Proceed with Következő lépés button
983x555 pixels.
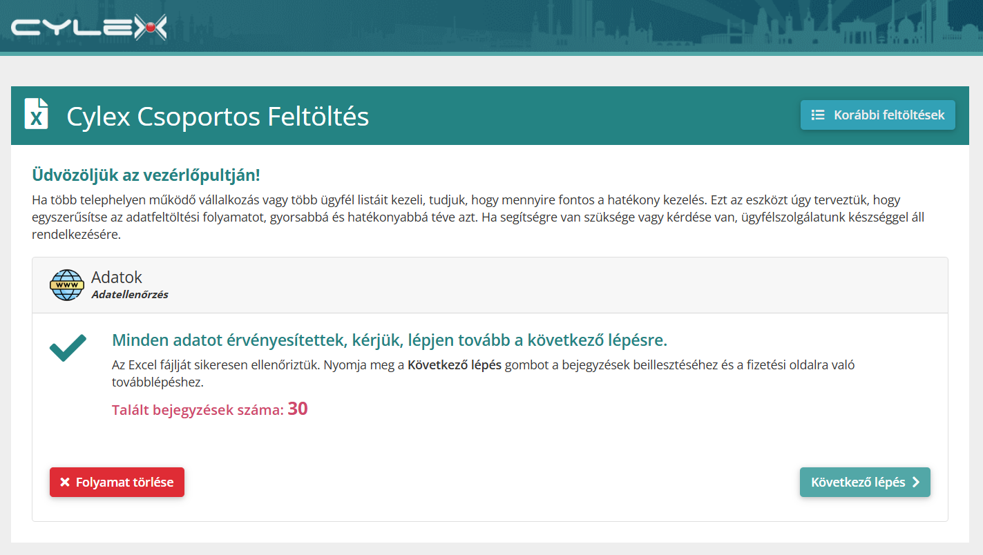point(865,483)
